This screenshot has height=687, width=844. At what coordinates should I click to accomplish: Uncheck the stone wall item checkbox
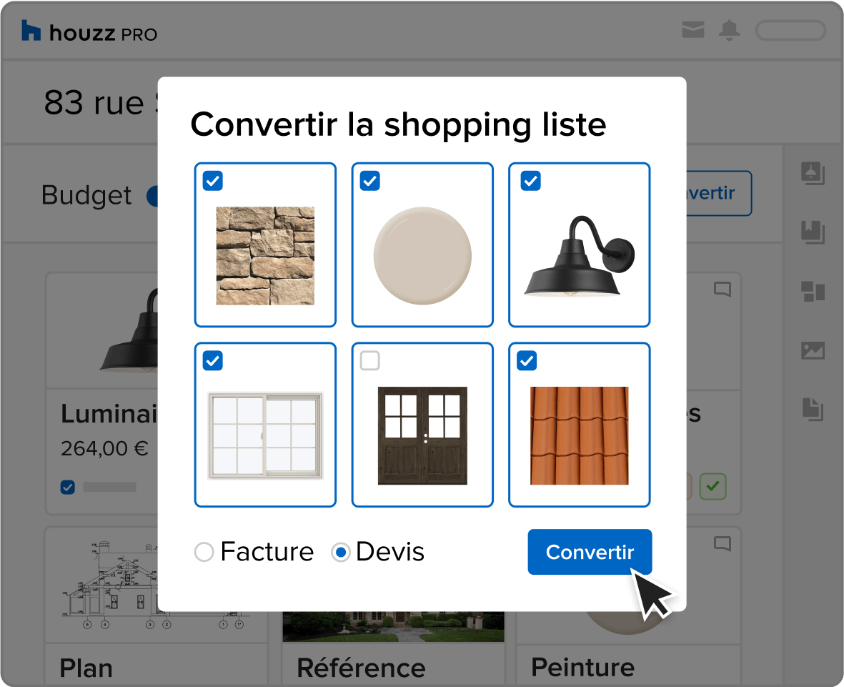click(x=213, y=181)
